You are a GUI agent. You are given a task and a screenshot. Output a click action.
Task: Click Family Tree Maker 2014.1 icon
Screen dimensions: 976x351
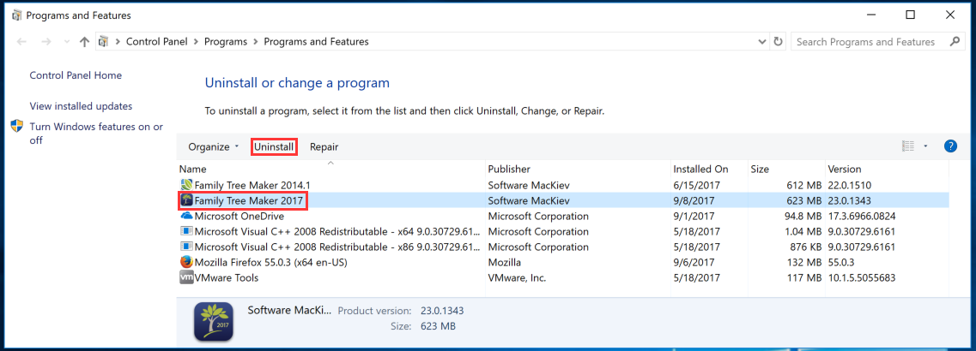click(186, 185)
